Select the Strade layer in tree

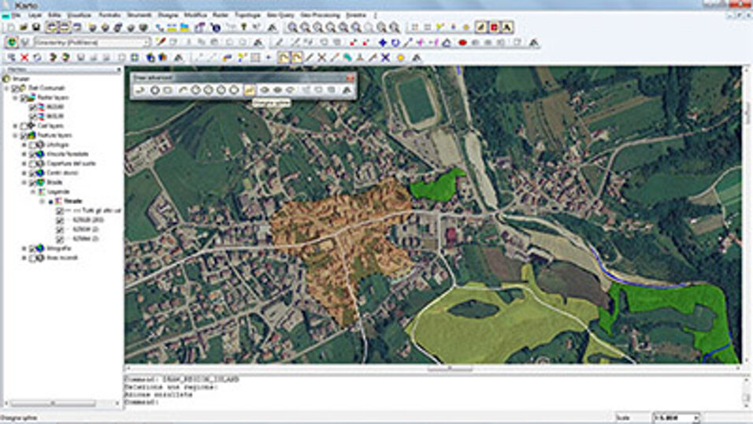54,182
